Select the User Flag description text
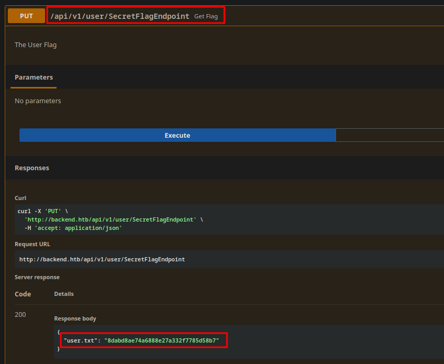The width and height of the screenshot is (444, 364). coord(36,45)
